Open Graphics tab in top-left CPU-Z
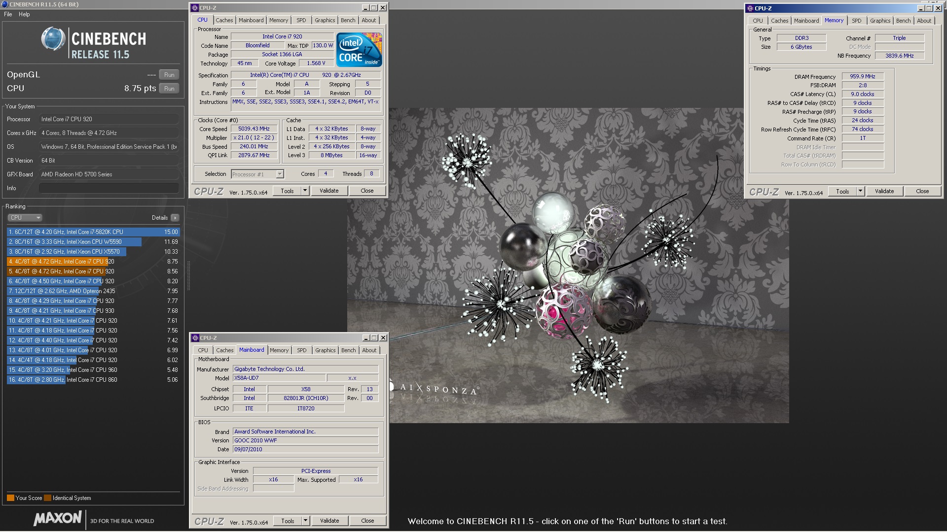947x532 pixels. [325, 20]
